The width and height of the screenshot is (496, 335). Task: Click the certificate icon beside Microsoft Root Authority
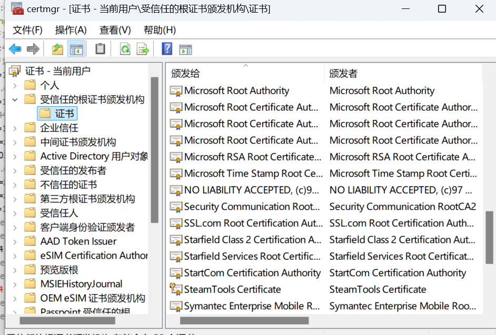tap(176, 90)
